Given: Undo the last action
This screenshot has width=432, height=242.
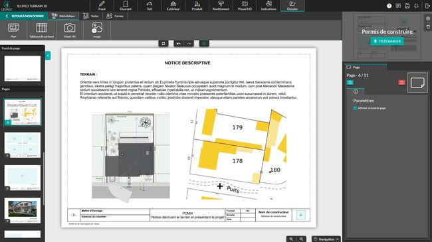Looking at the screenshot, I should click(179, 44).
